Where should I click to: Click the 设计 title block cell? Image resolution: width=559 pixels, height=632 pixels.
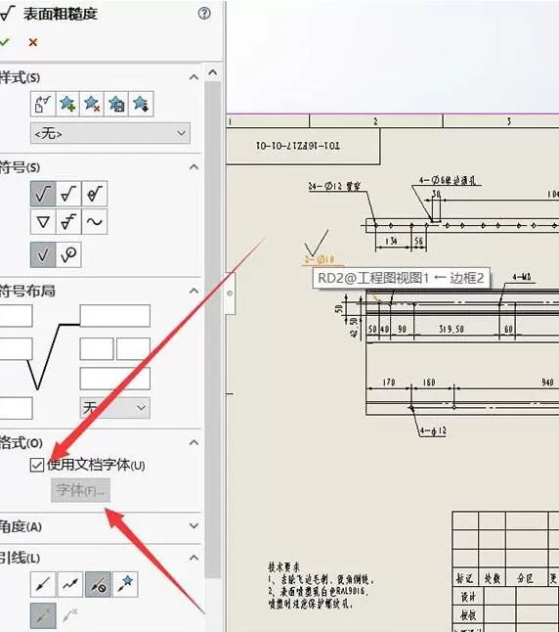click(x=467, y=597)
